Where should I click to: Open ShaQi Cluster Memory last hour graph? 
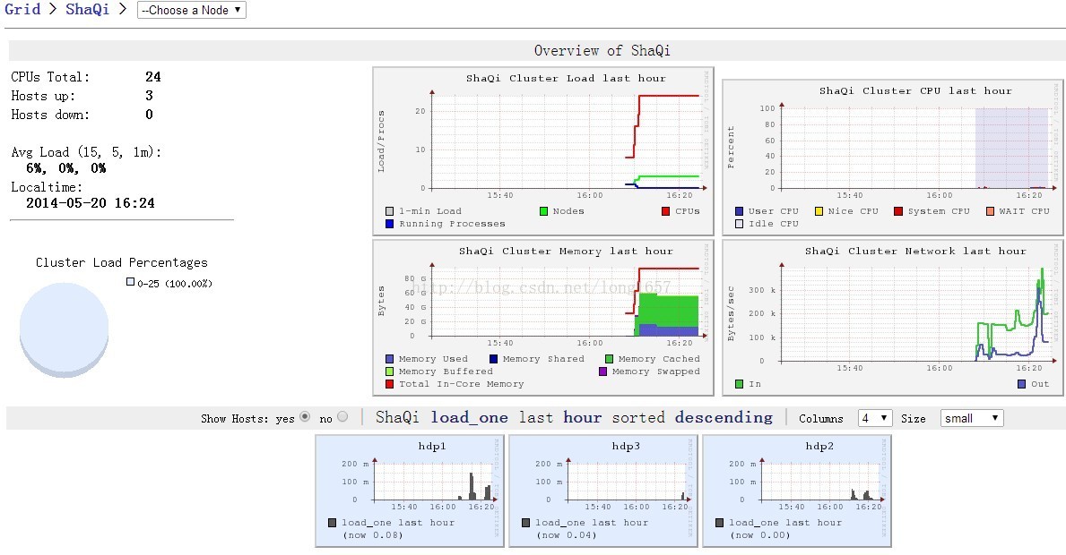[543, 318]
